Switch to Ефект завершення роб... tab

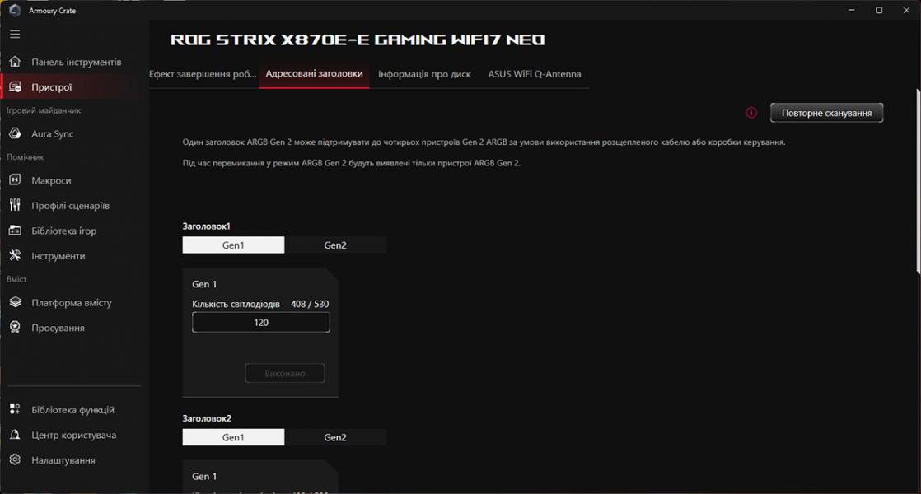point(203,74)
